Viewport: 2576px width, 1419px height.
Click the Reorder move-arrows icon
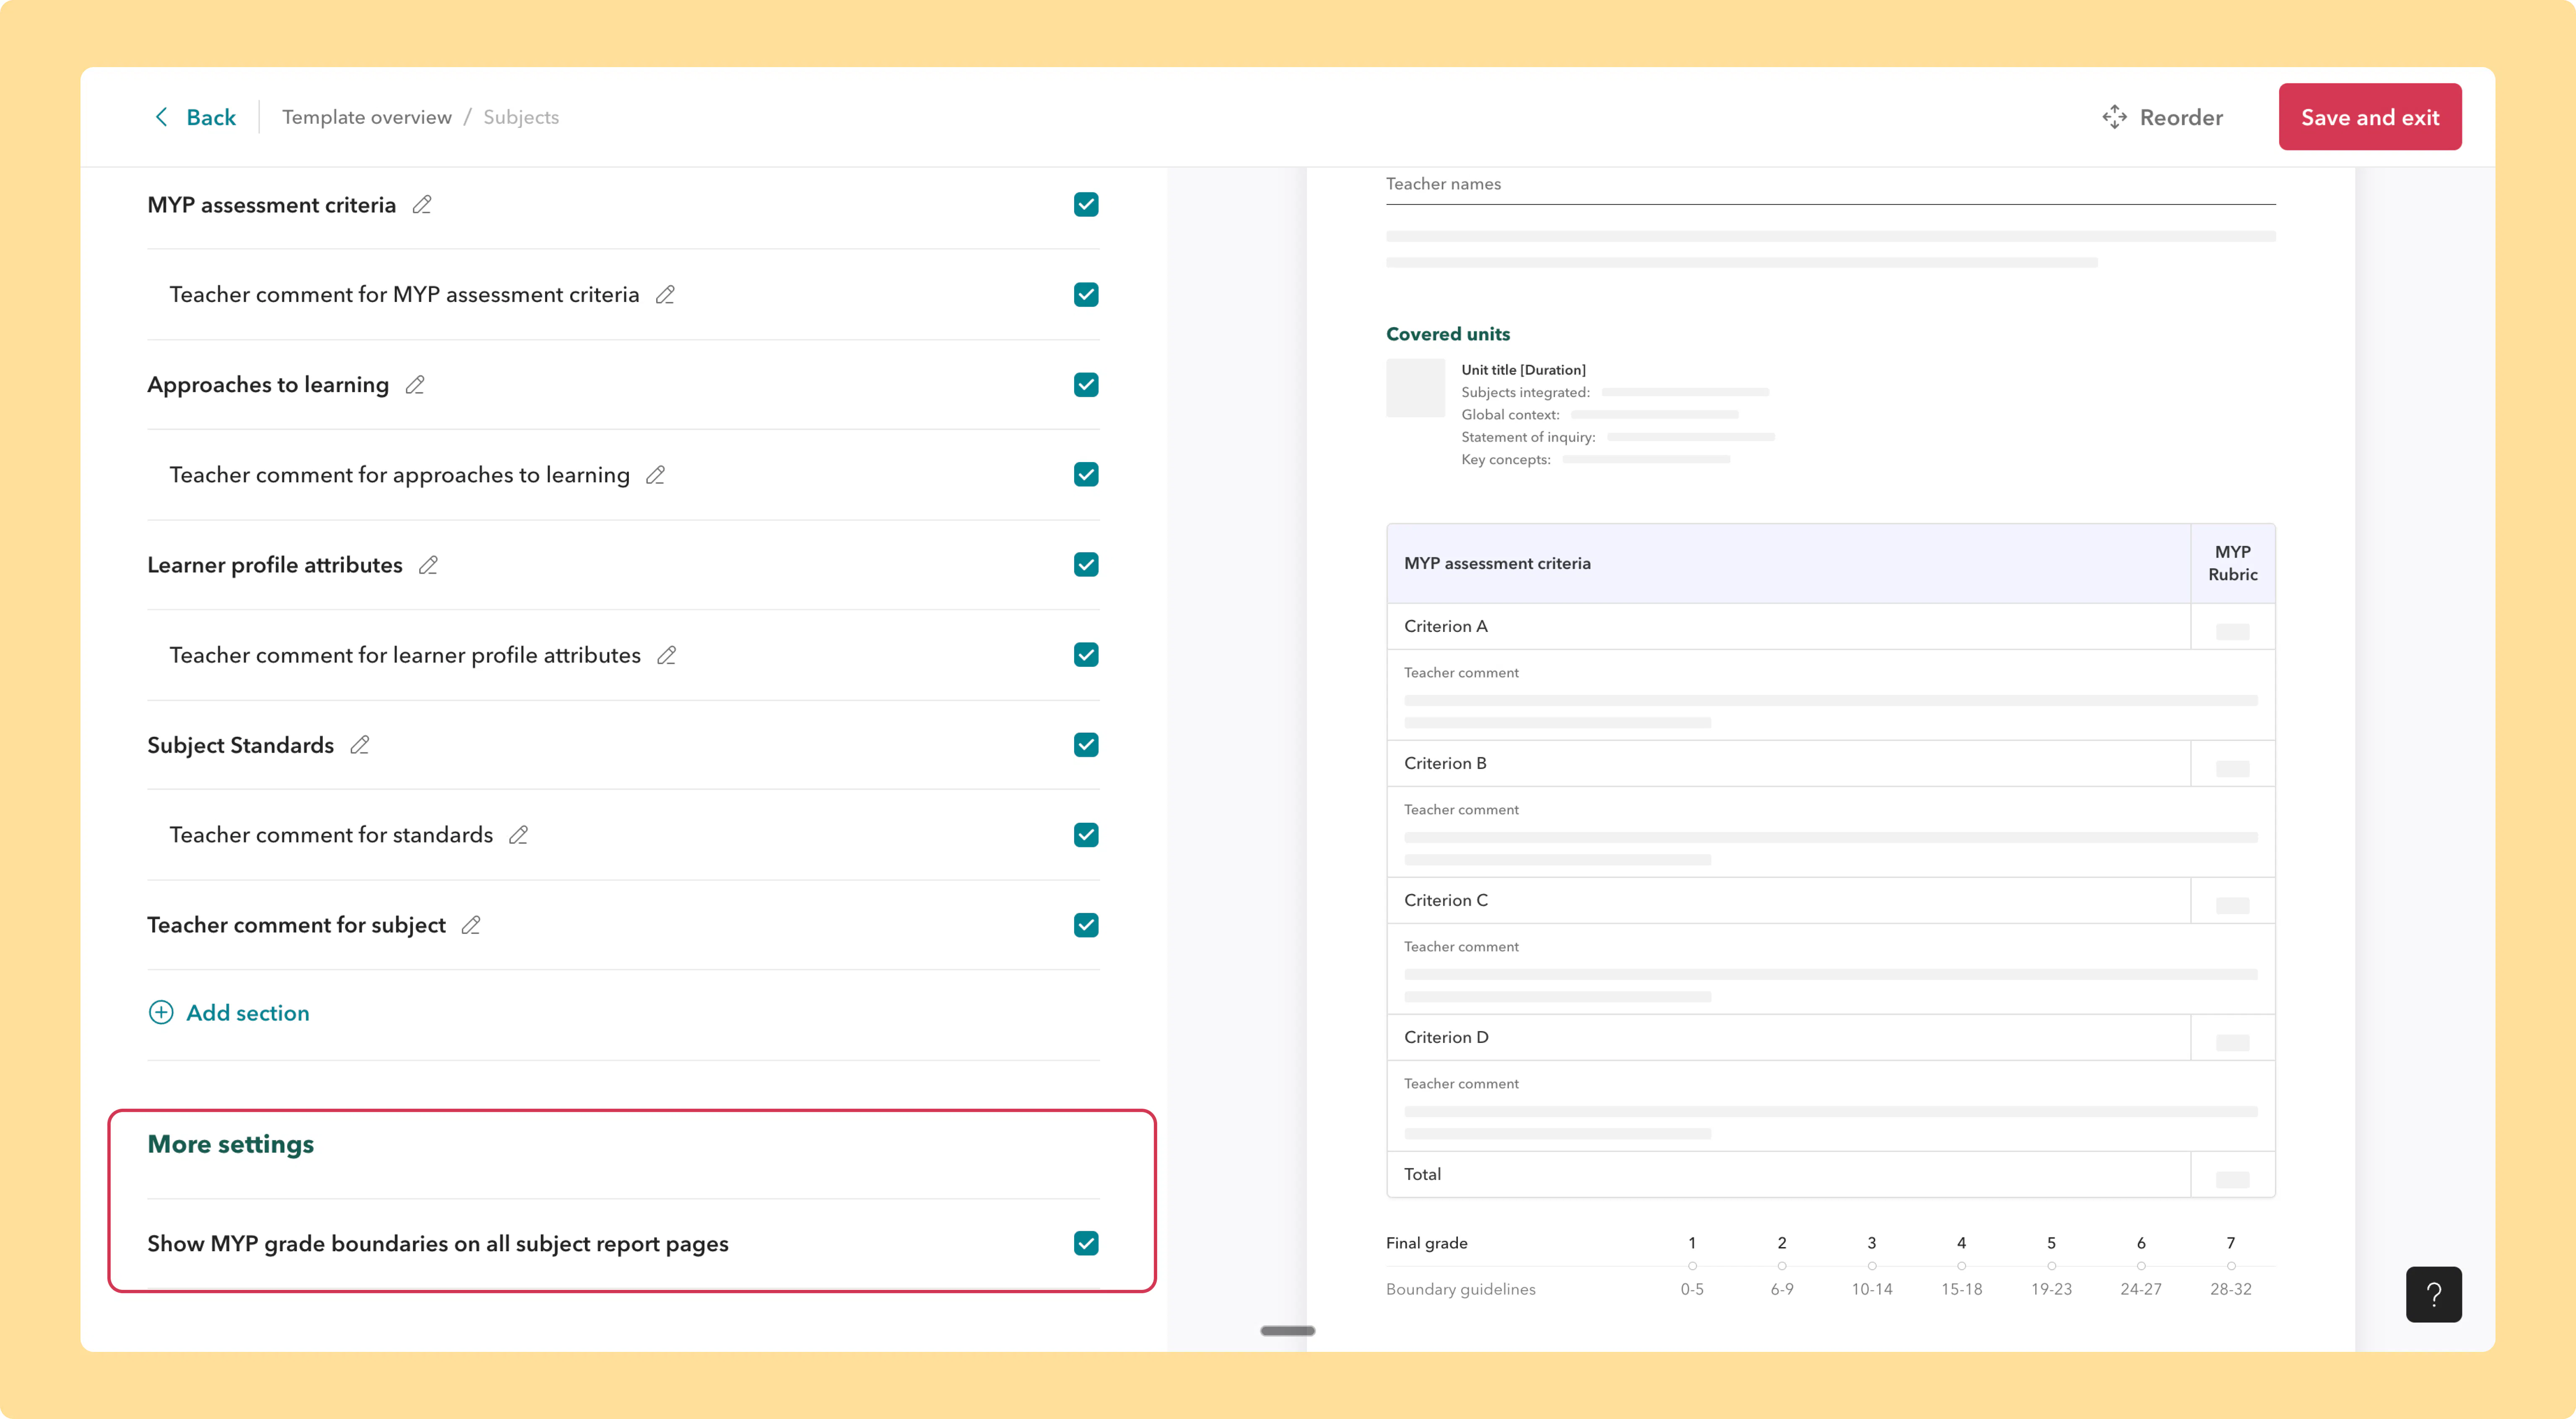(2114, 117)
